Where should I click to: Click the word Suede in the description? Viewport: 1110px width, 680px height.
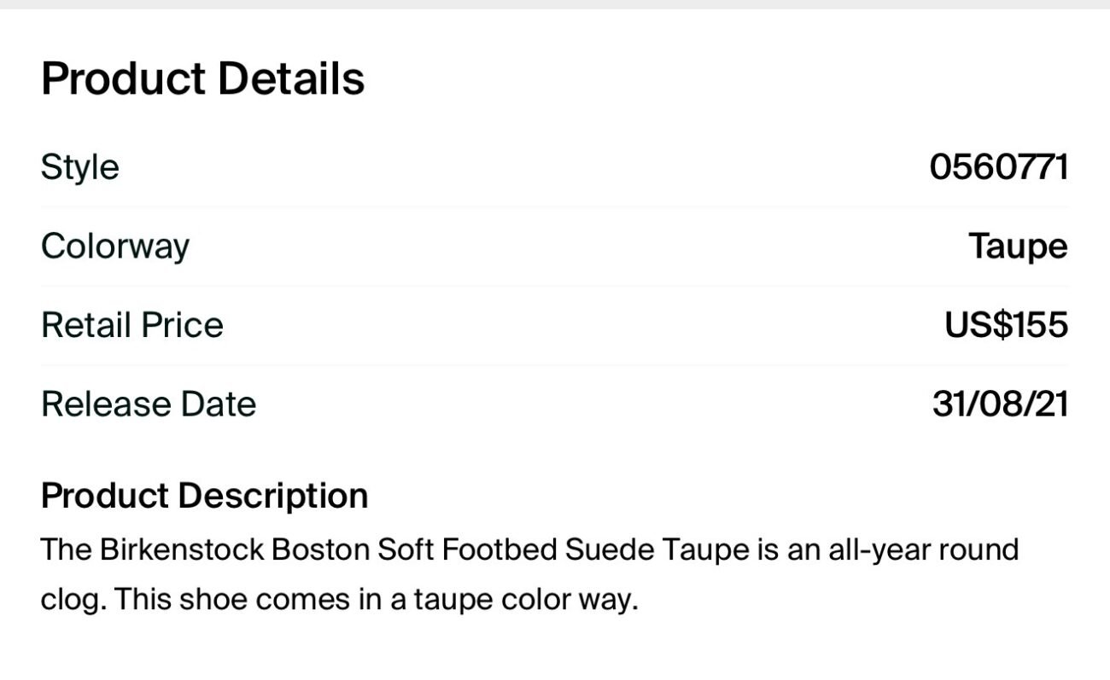[x=610, y=549]
